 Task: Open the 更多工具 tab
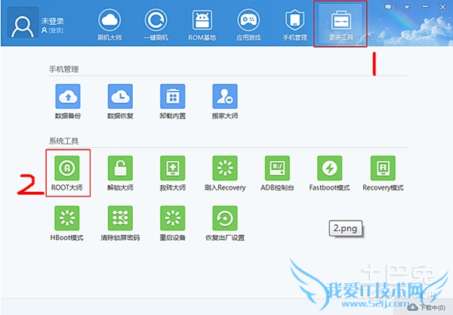point(341,25)
